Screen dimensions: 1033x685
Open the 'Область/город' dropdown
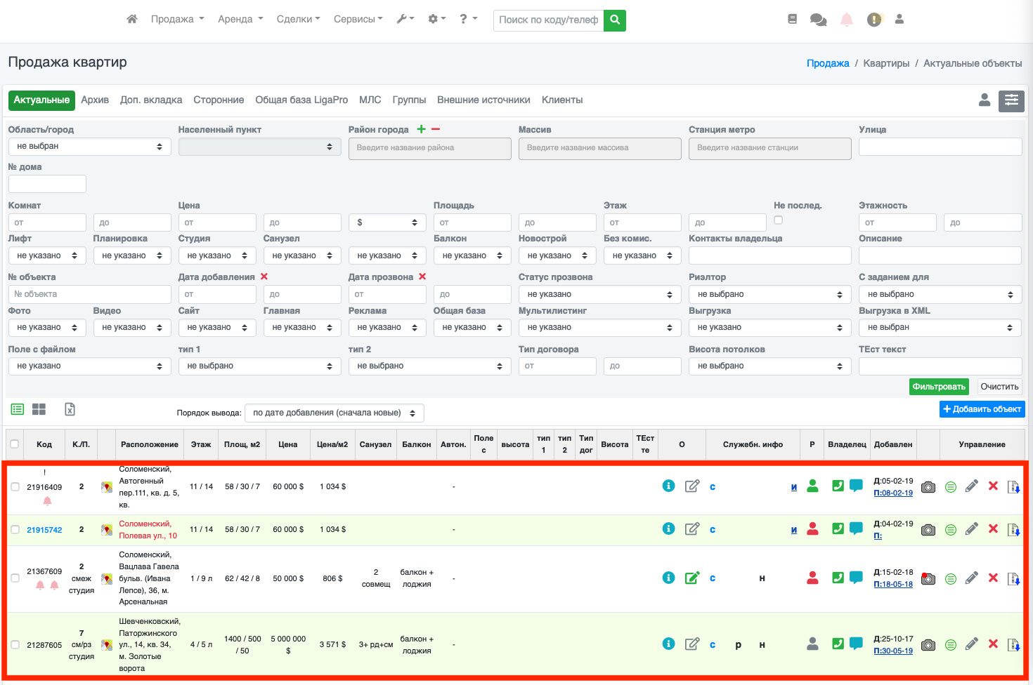pos(89,147)
